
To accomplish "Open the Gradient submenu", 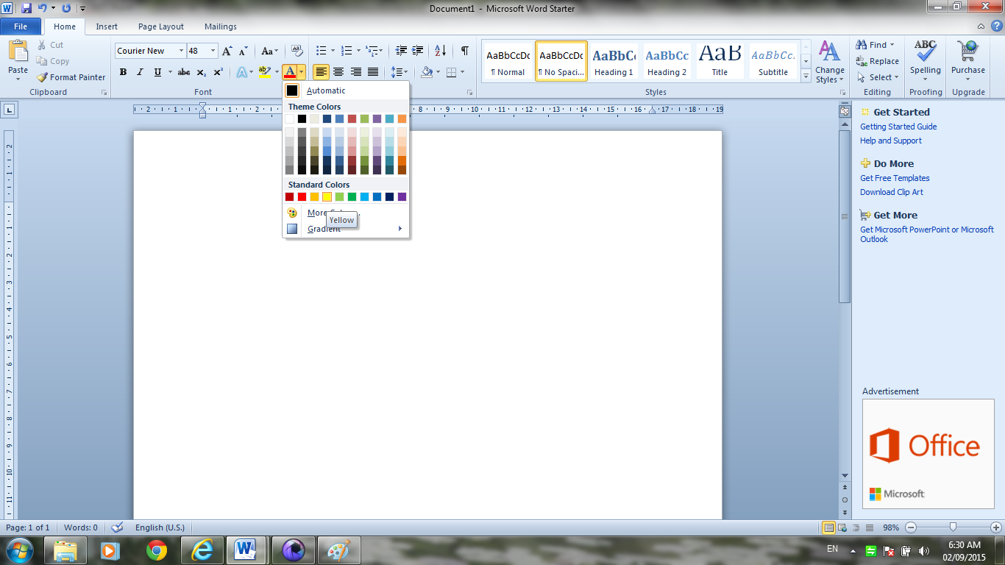I will tap(346, 229).
